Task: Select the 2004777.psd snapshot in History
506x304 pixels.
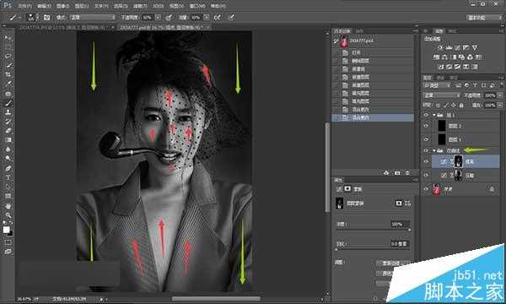Action: click(x=373, y=41)
